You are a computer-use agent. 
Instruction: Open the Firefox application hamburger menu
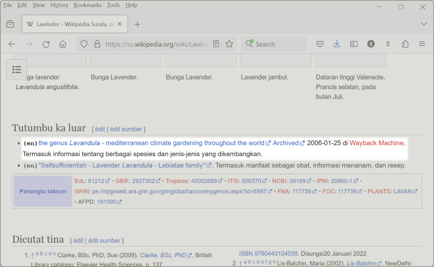(422, 44)
